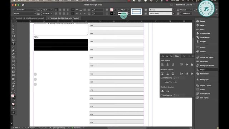Open the font size dropdown arrow

[x=52, y=10]
